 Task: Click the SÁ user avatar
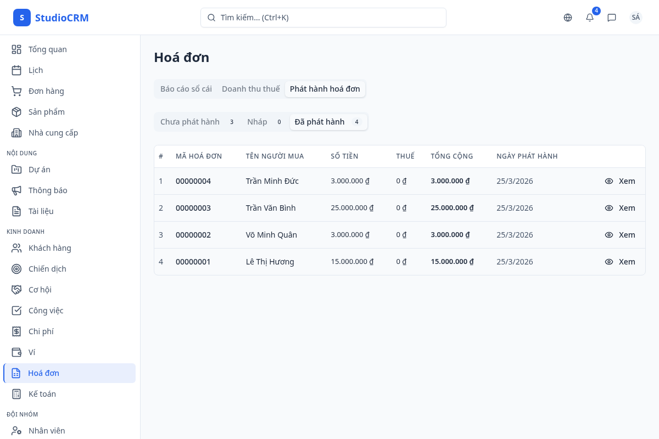[635, 18]
